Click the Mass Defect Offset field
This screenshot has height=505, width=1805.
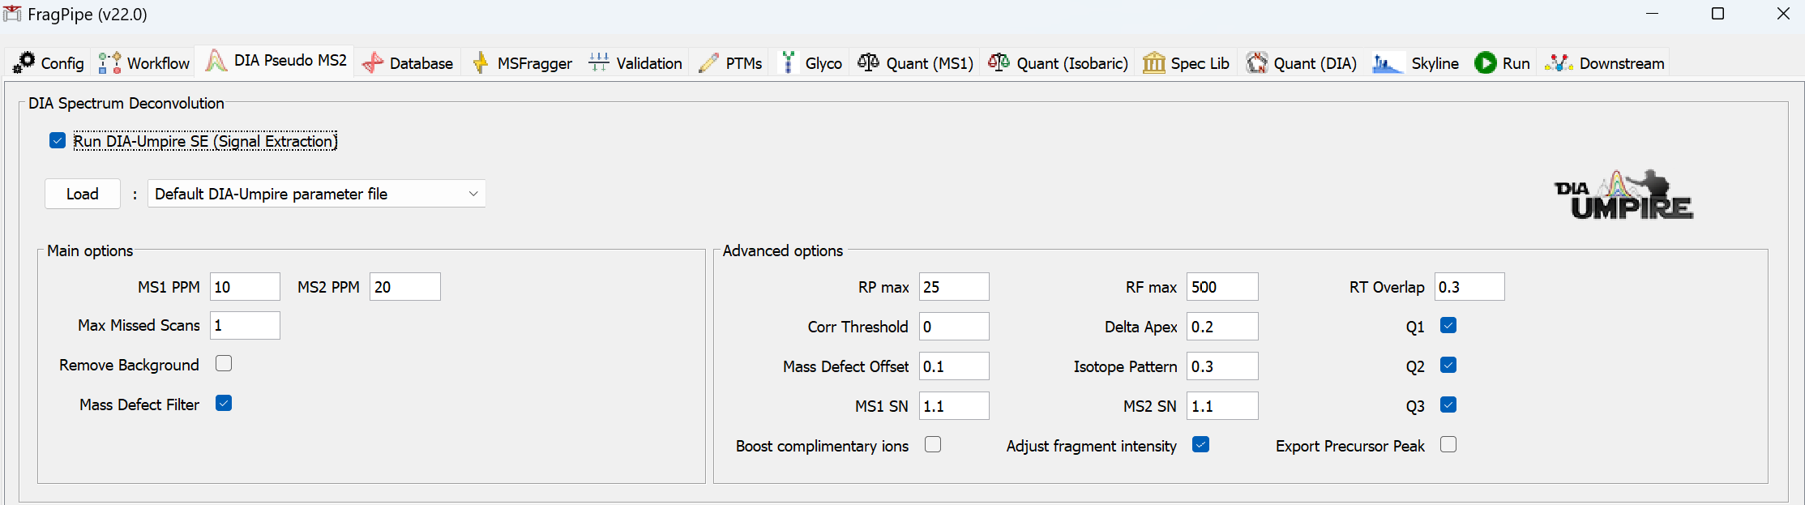954,366
